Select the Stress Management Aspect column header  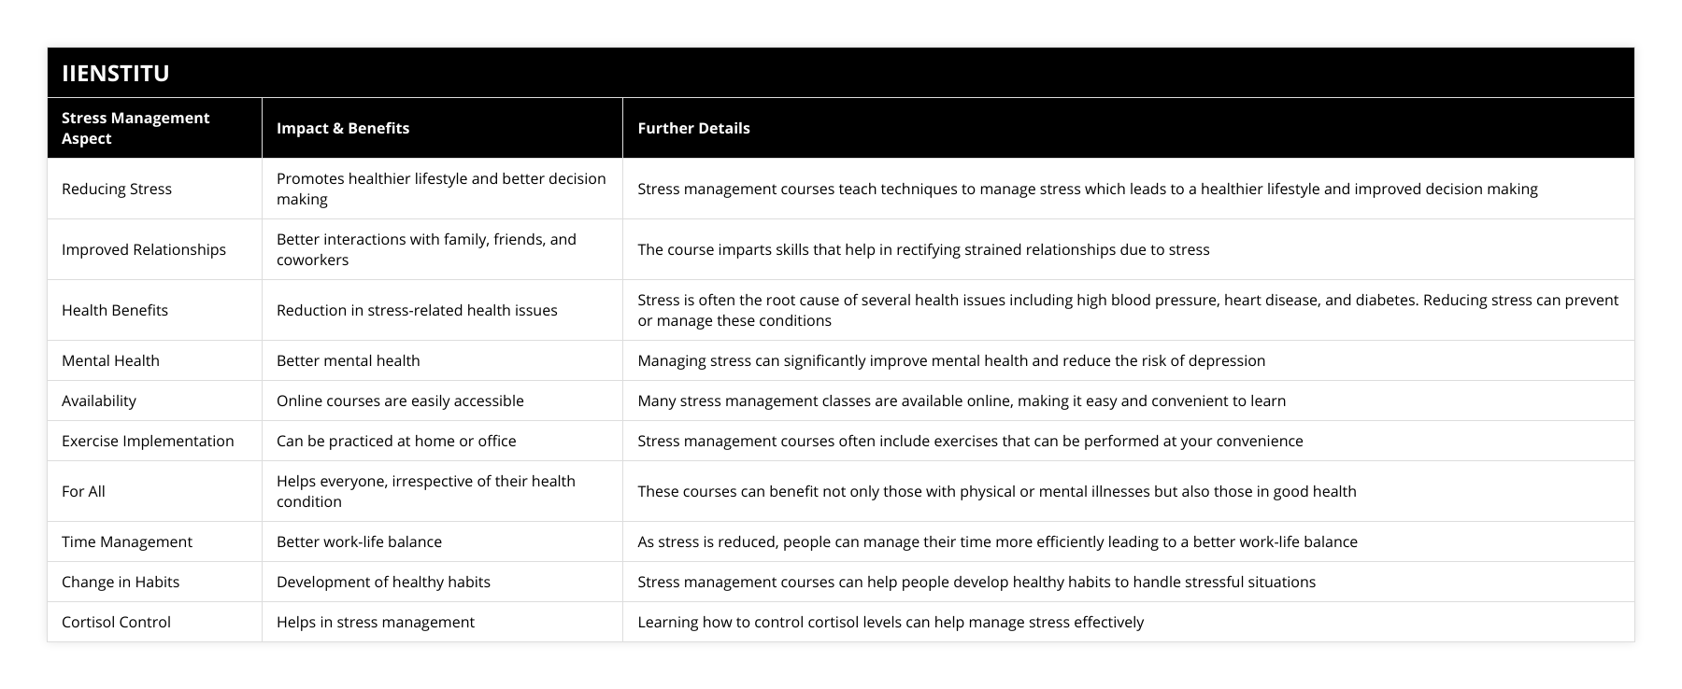[x=135, y=128]
